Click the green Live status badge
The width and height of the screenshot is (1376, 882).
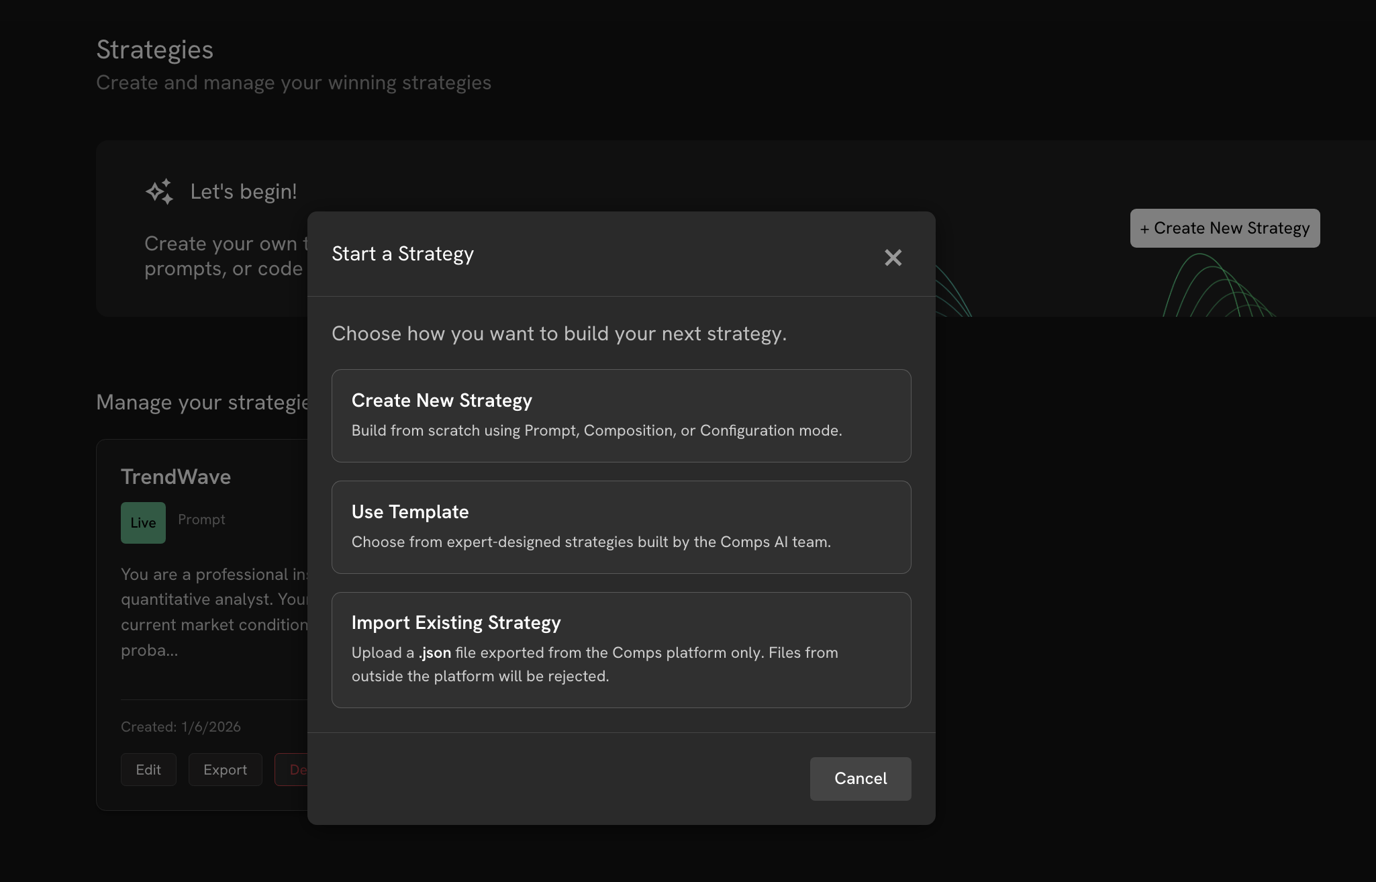coord(143,523)
